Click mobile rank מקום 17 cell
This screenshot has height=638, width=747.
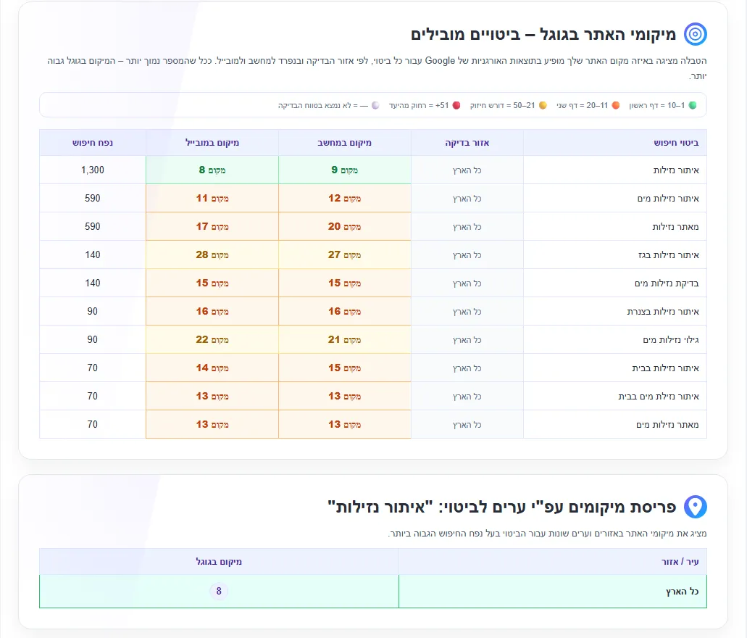(x=212, y=226)
